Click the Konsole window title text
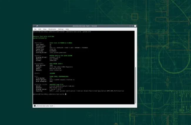This screenshot has width=191, height=125. pyautogui.click(x=85, y=26)
